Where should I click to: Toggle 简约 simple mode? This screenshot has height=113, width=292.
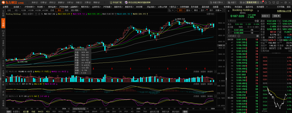[211, 10]
